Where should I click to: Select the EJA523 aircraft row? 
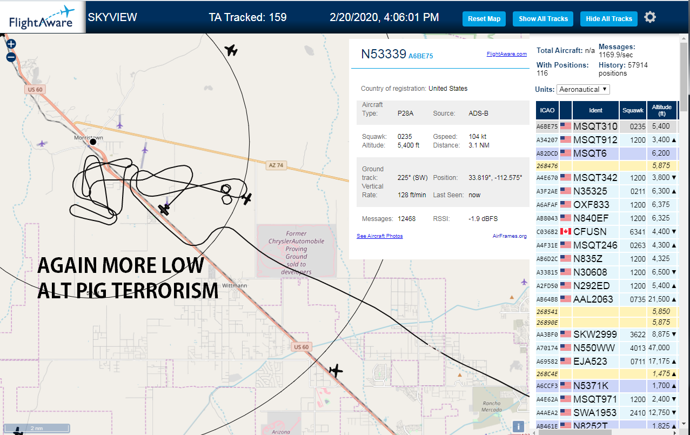coord(606,361)
